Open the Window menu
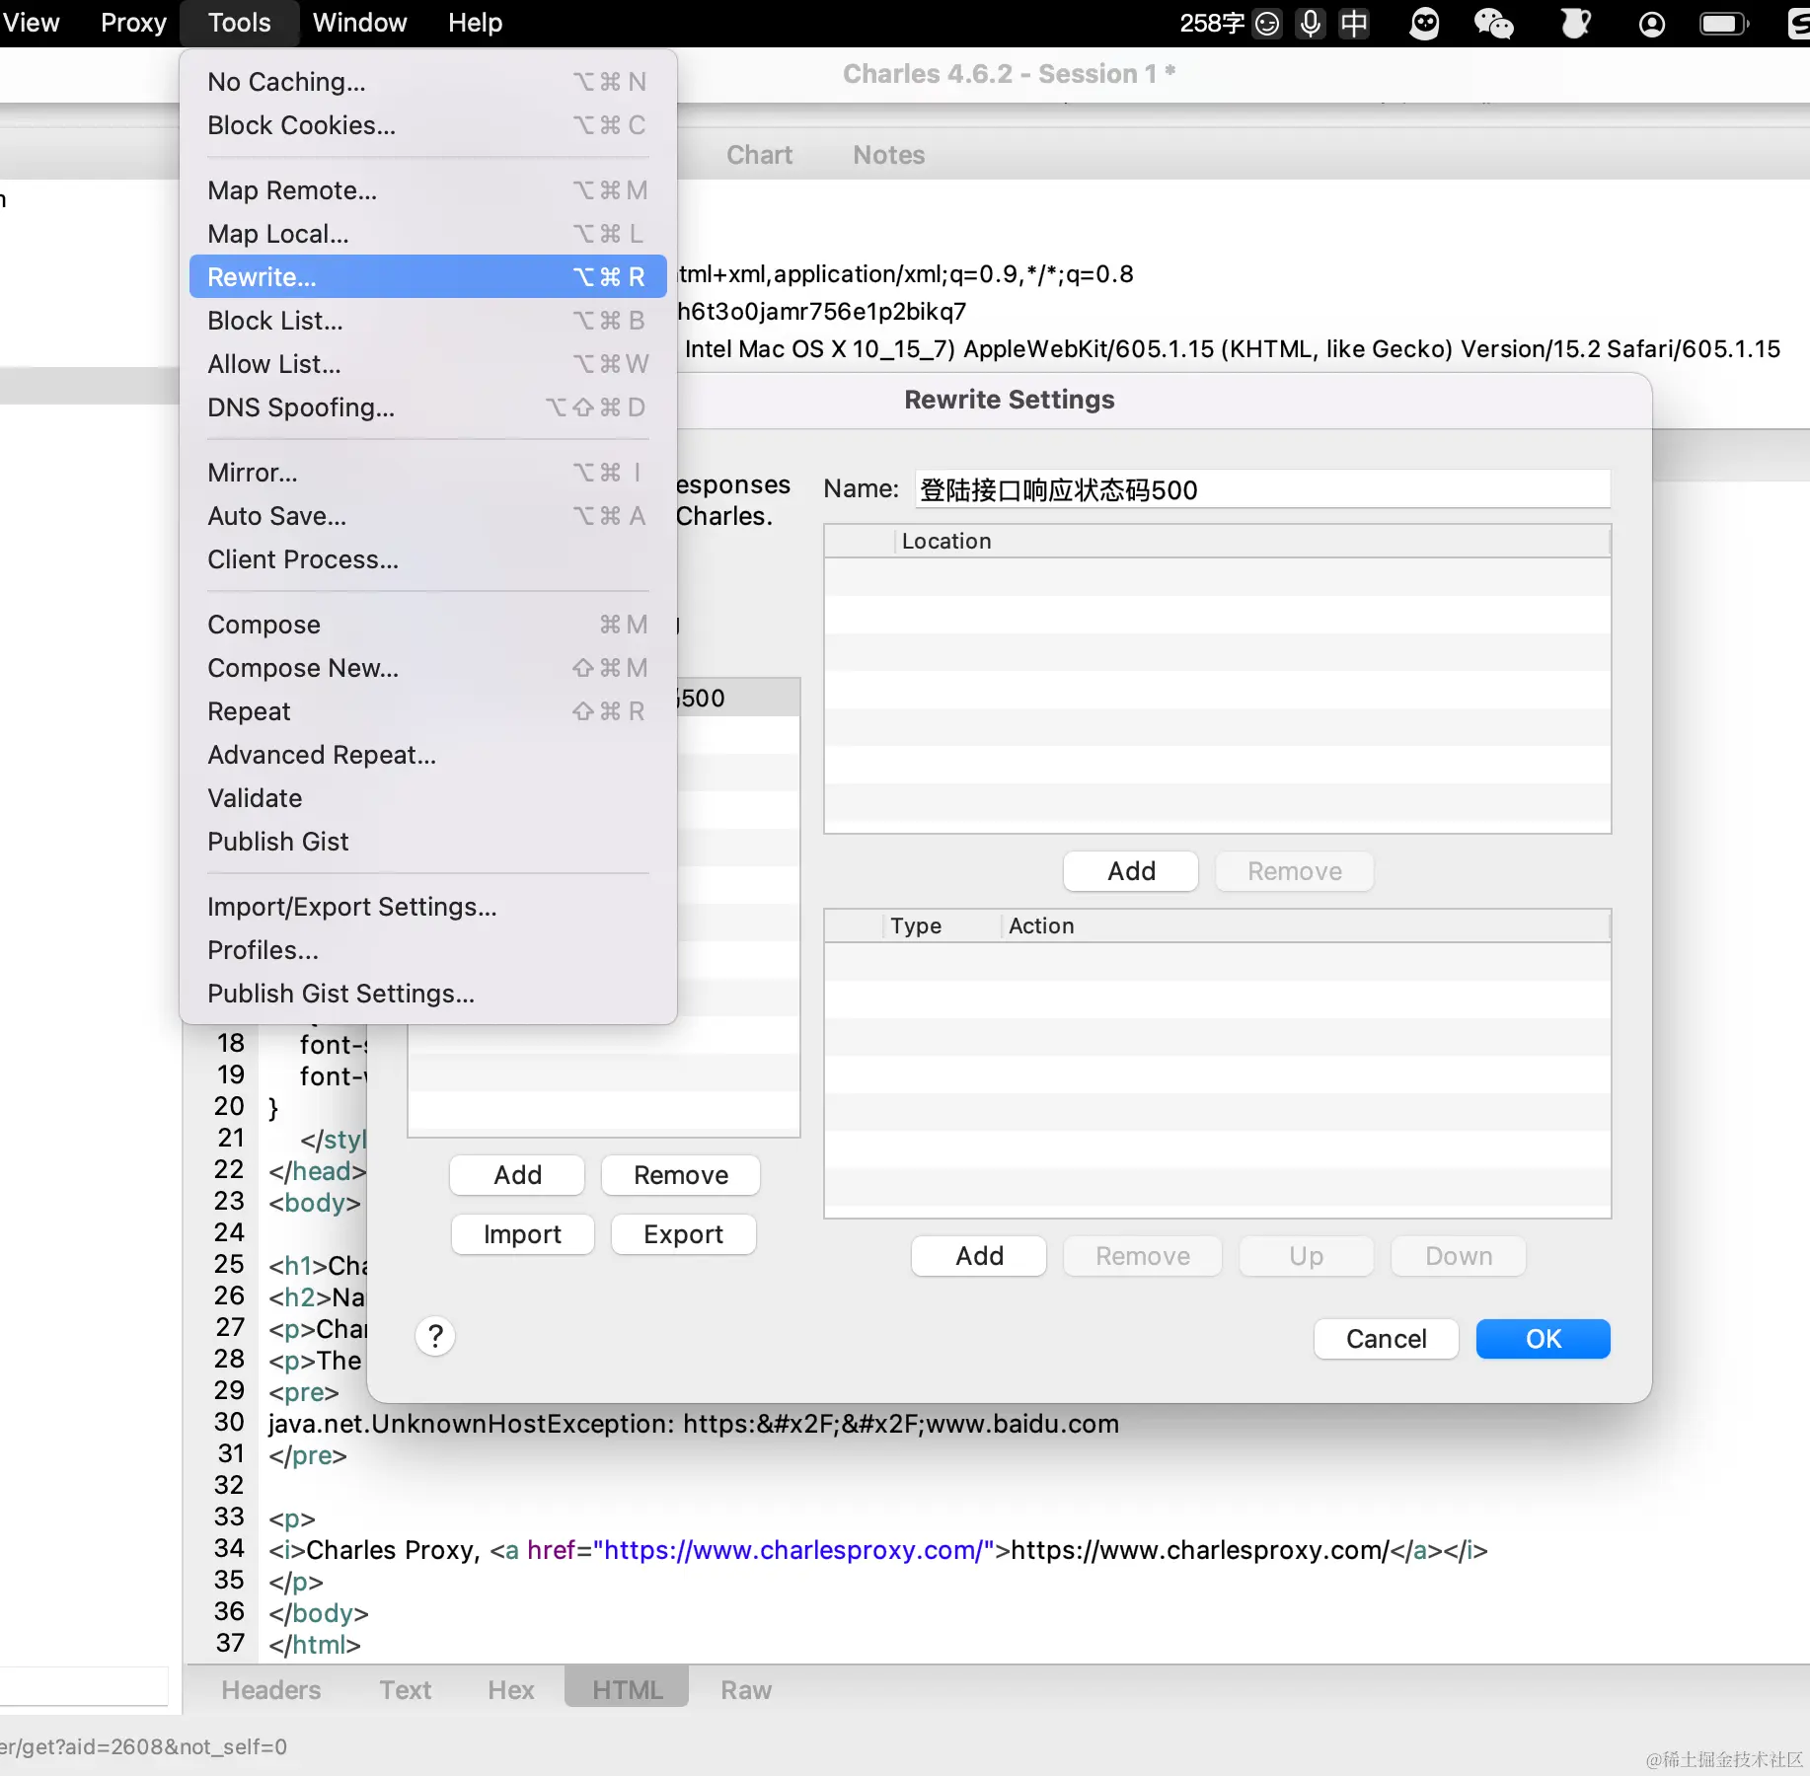The height and width of the screenshot is (1776, 1810). click(359, 23)
